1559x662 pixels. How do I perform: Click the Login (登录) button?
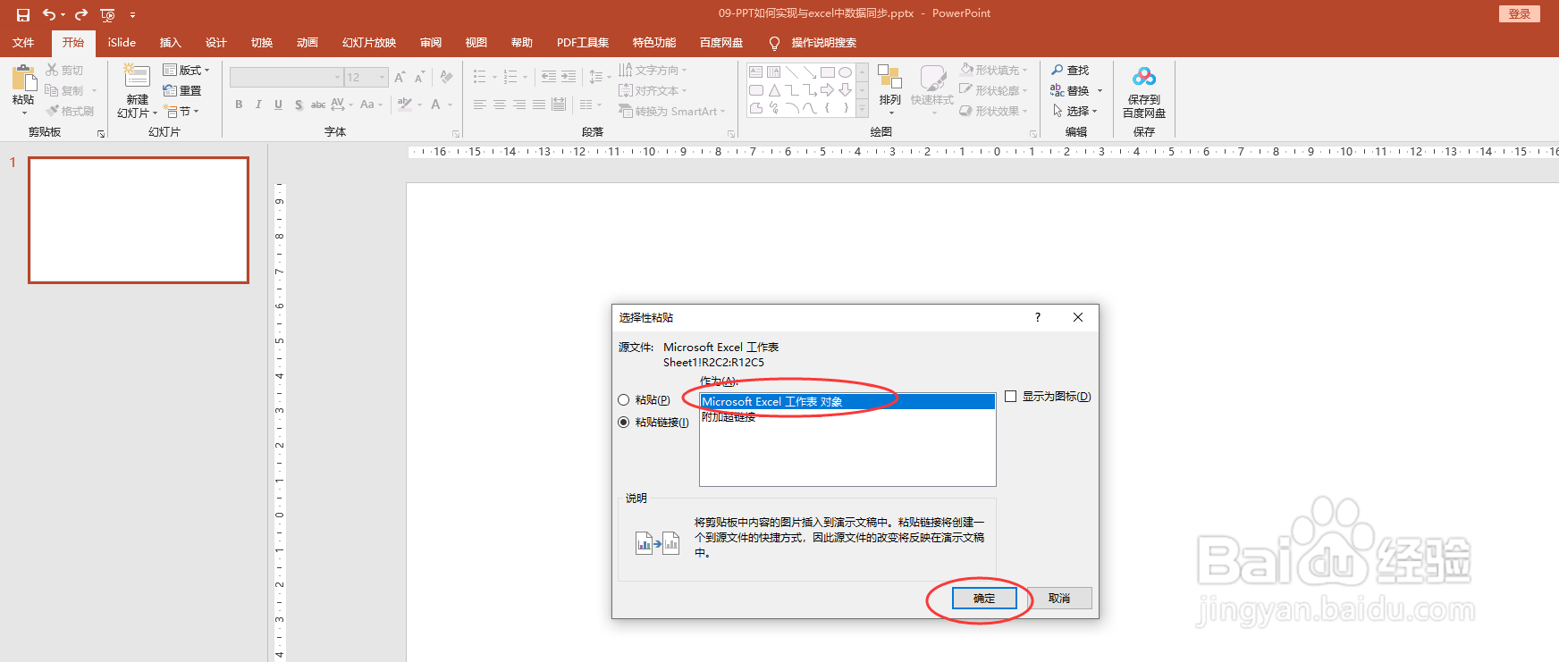click(1520, 13)
